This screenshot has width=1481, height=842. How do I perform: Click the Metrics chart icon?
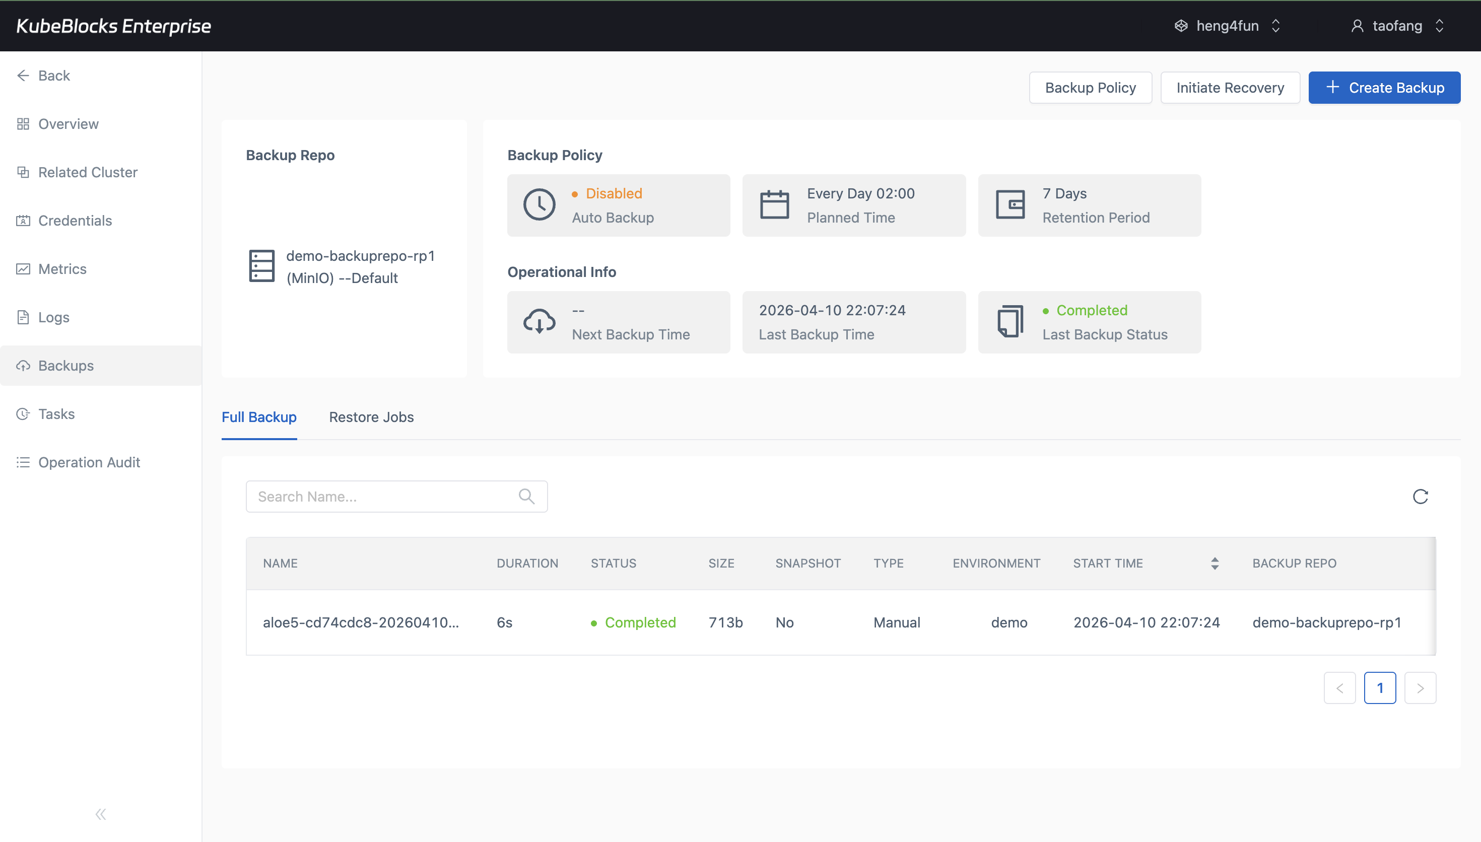(23, 269)
